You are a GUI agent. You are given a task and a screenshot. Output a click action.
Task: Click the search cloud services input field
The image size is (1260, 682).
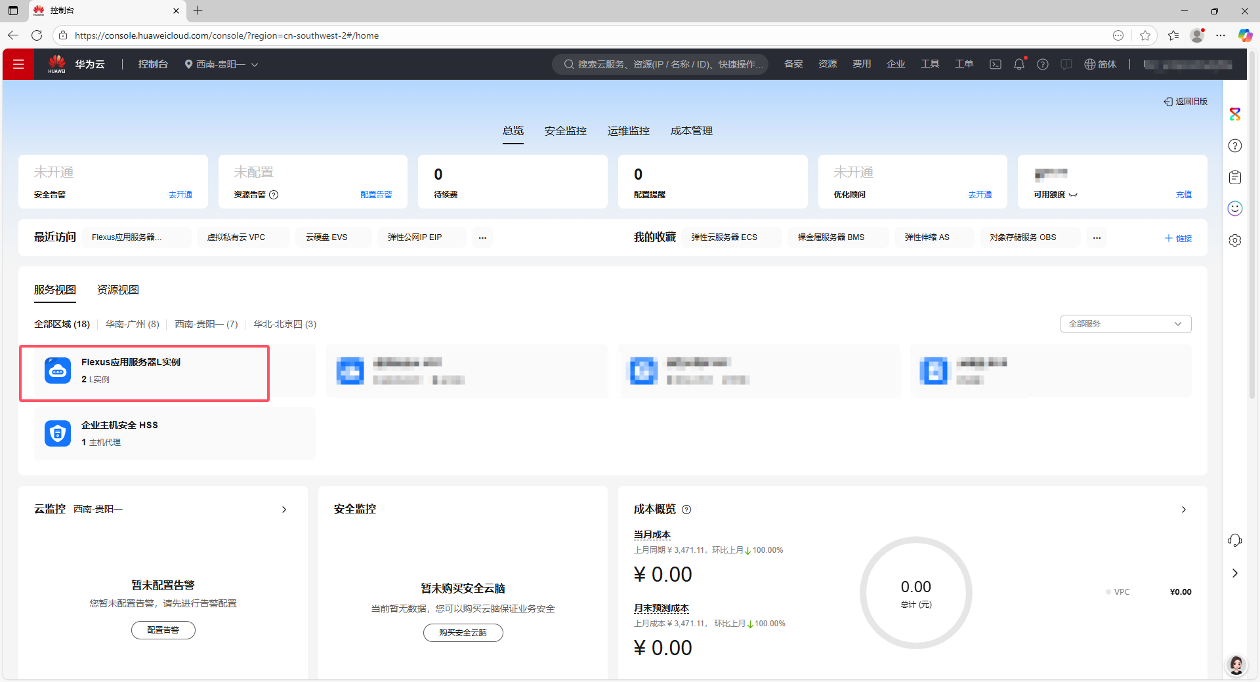coord(660,64)
